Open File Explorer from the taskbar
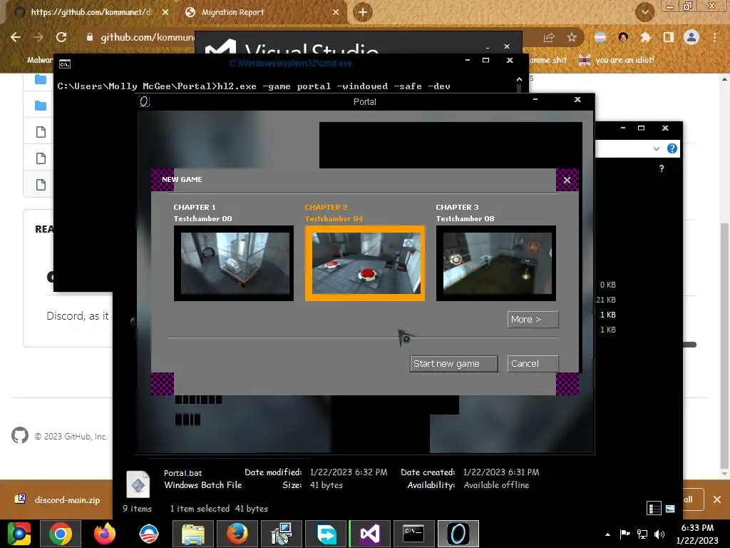This screenshot has height=548, width=730. [x=192, y=534]
